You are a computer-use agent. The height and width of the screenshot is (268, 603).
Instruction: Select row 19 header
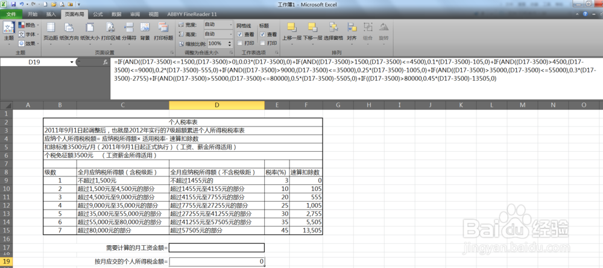[x=7, y=262]
